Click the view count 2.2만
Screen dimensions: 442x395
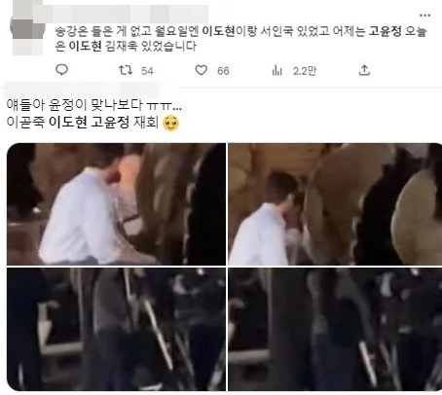[x=305, y=71]
